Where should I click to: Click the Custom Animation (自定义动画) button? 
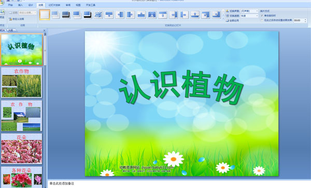pyautogui.click(x=16, y=19)
